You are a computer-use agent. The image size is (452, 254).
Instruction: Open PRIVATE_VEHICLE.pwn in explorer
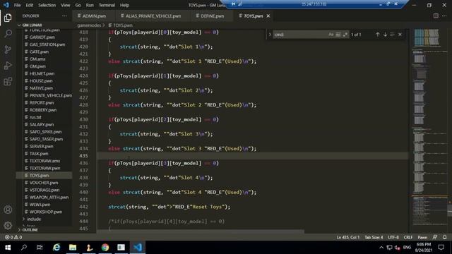pos(51,95)
